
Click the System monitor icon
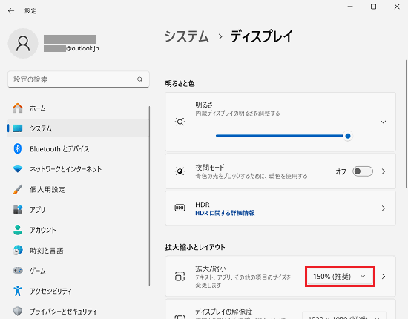(x=18, y=128)
